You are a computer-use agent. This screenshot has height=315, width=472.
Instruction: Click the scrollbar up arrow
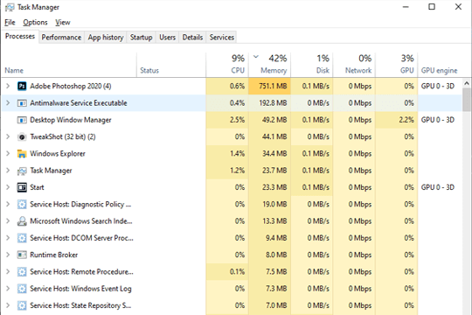[467, 83]
